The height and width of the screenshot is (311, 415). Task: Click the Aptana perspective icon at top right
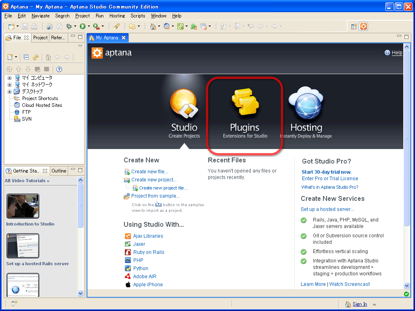[x=364, y=26]
